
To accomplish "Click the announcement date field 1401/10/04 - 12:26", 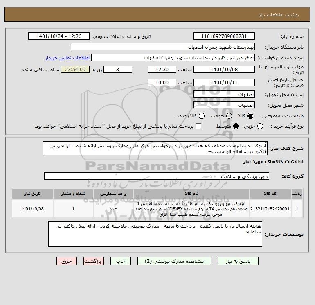I will [x=59, y=36].
